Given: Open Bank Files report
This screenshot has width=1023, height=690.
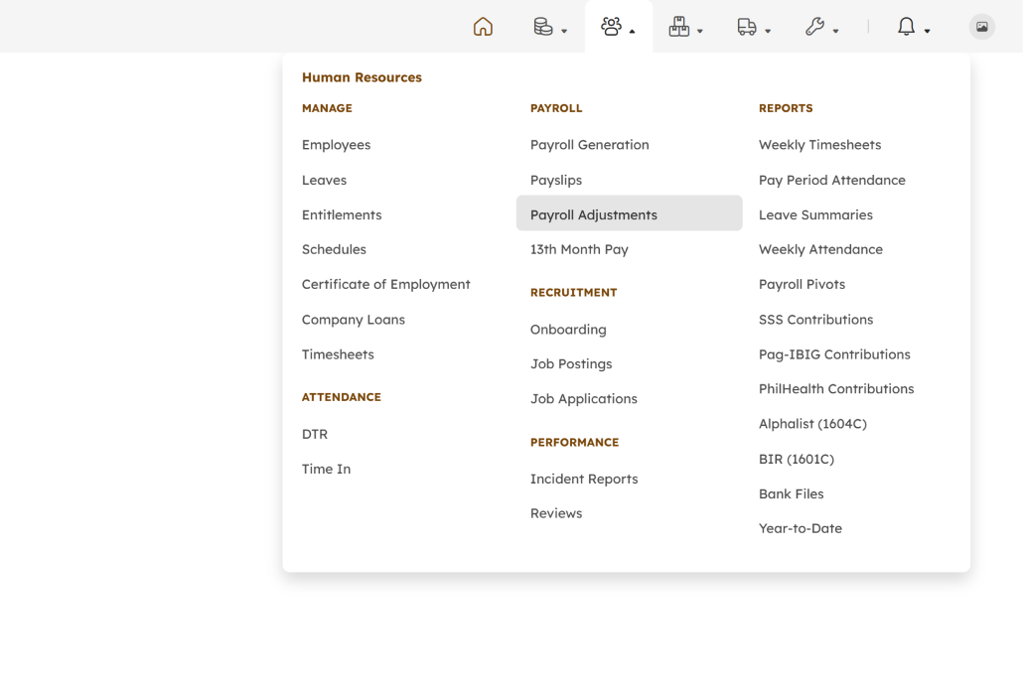Looking at the screenshot, I should coord(792,493).
